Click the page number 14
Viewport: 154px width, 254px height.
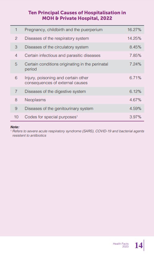coord(139,245)
